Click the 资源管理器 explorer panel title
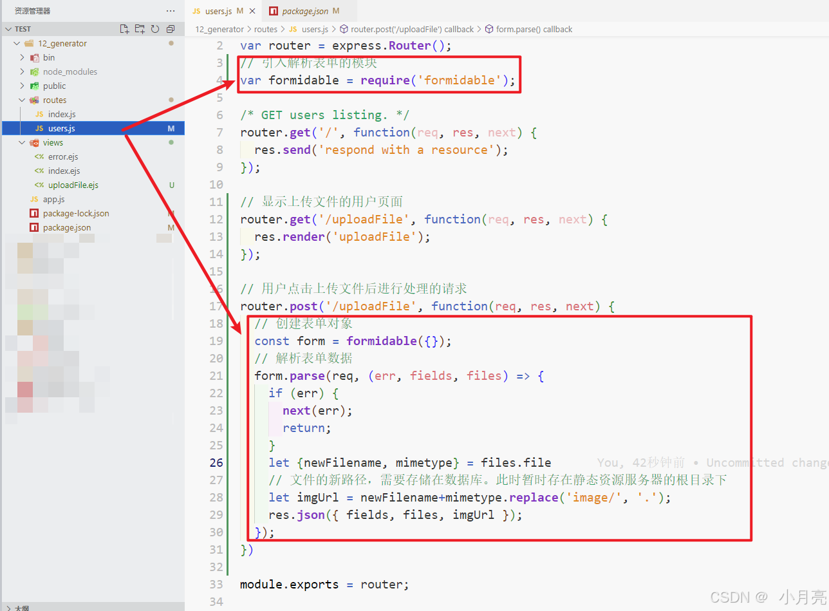 click(32, 11)
